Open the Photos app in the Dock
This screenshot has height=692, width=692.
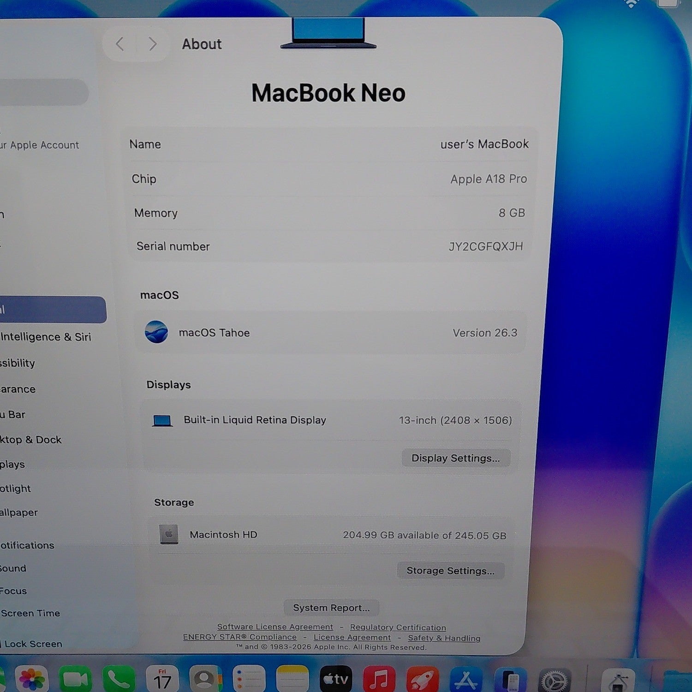(x=31, y=680)
